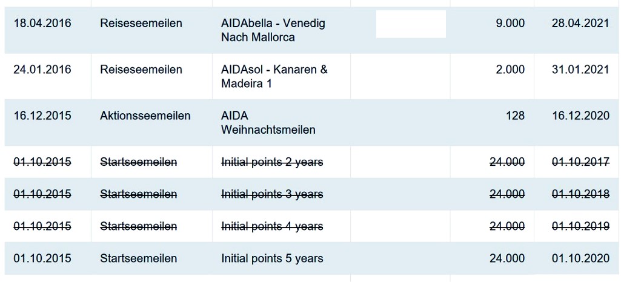This screenshot has width=621, height=282.
Task: Select the date 24.01.2016
Action: (x=42, y=70)
